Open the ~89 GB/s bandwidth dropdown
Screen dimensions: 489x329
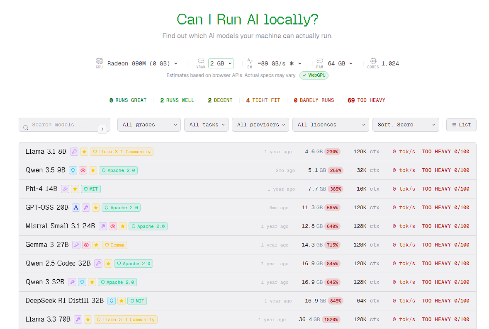tap(280, 63)
